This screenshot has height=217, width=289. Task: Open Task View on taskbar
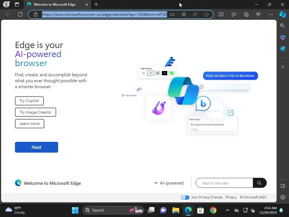pyautogui.click(x=151, y=210)
